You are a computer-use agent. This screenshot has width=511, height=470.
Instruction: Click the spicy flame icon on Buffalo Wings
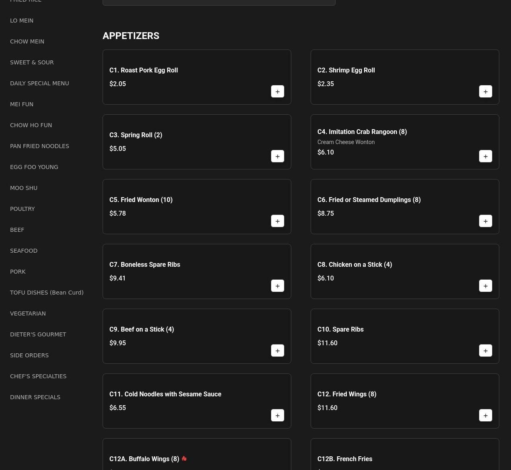[x=184, y=458]
